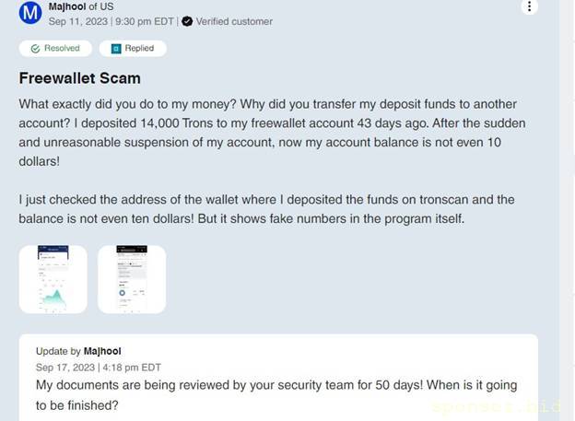Click the update text about security team review
575x421 pixels.
click(x=276, y=394)
